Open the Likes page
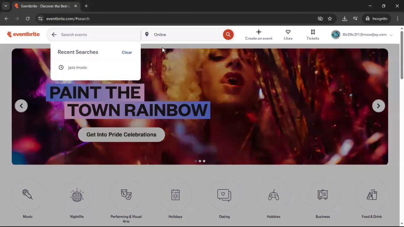 [x=288, y=34]
